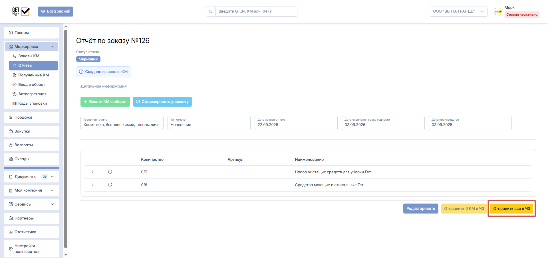This screenshot has height=258, width=548.
Task: Open the Закупки section
Action: coord(31,131)
